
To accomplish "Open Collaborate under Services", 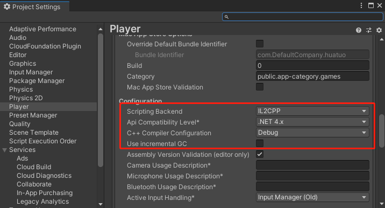I will (x=34, y=184).
